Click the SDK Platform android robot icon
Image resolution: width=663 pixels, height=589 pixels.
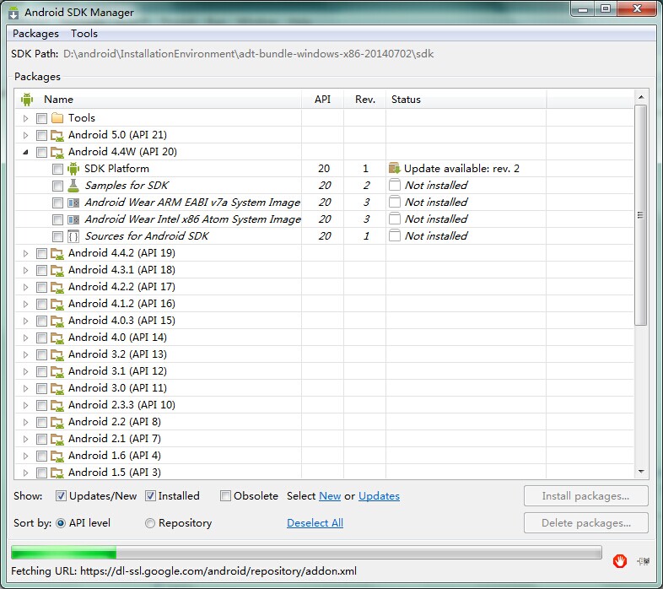point(73,169)
